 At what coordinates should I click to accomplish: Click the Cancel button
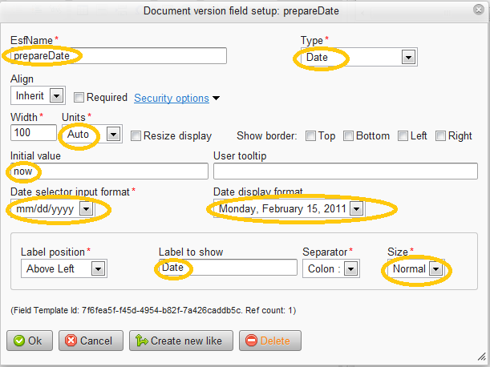click(x=91, y=341)
